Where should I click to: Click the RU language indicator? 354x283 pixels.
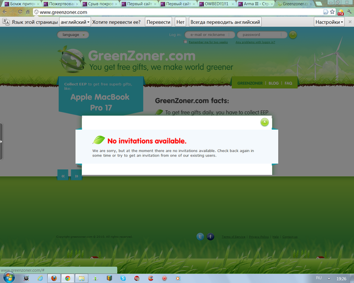pyautogui.click(x=319, y=278)
